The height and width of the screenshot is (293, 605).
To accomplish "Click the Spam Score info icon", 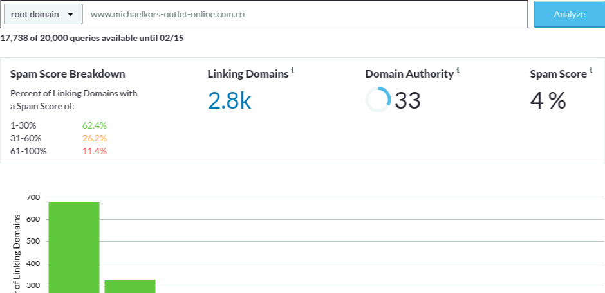I will coord(591,71).
